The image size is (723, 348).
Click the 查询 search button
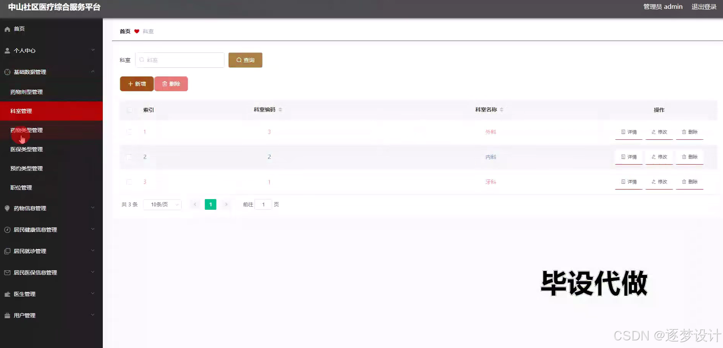(245, 60)
